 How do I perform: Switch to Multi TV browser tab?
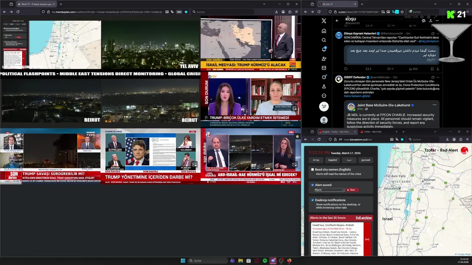[x=37, y=4]
